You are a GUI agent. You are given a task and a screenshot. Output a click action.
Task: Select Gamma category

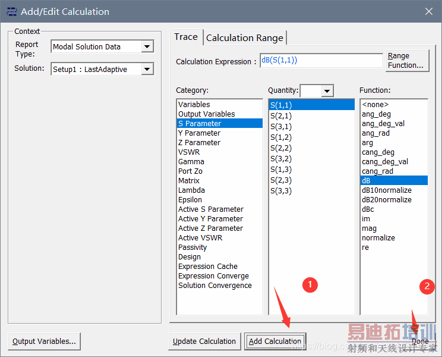tap(220, 162)
